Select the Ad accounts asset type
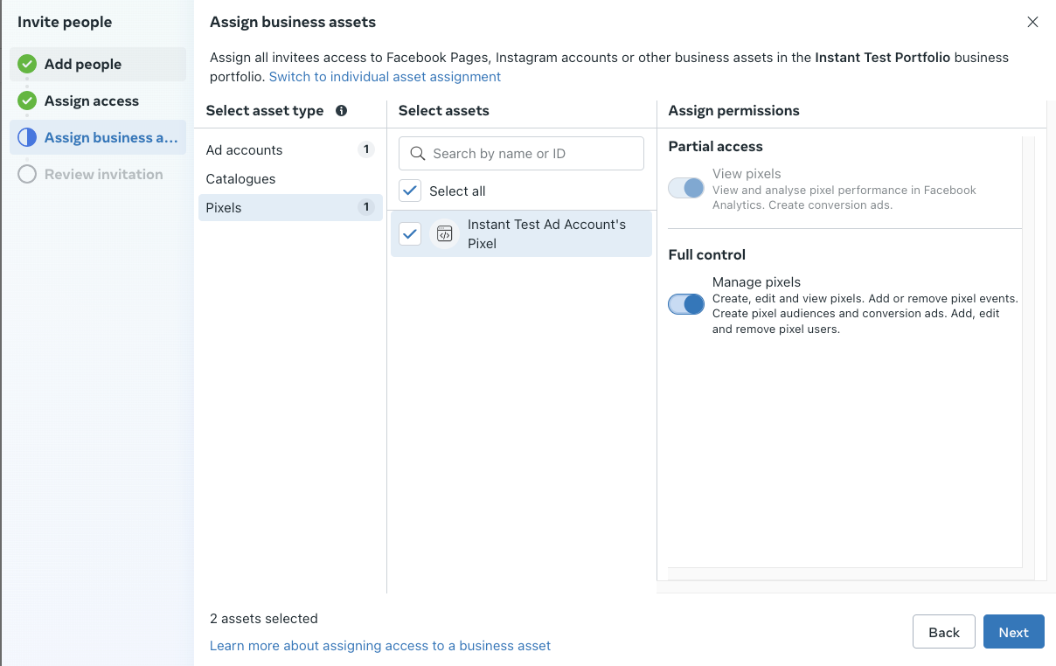Image resolution: width=1056 pixels, height=666 pixels. (290, 149)
